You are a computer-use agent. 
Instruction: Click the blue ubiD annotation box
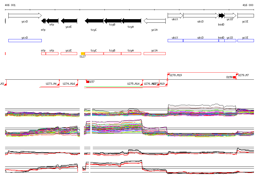click(x=201, y=41)
